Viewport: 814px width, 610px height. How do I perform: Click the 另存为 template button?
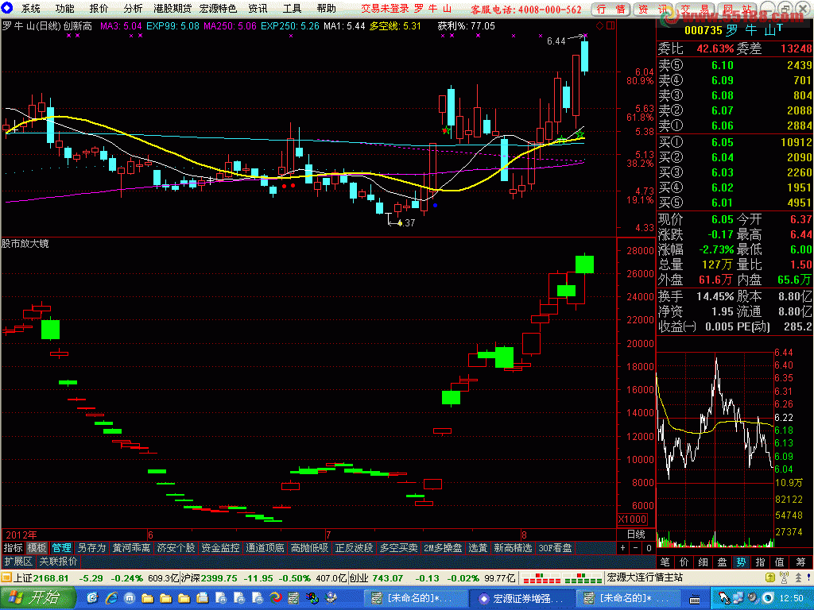click(91, 548)
